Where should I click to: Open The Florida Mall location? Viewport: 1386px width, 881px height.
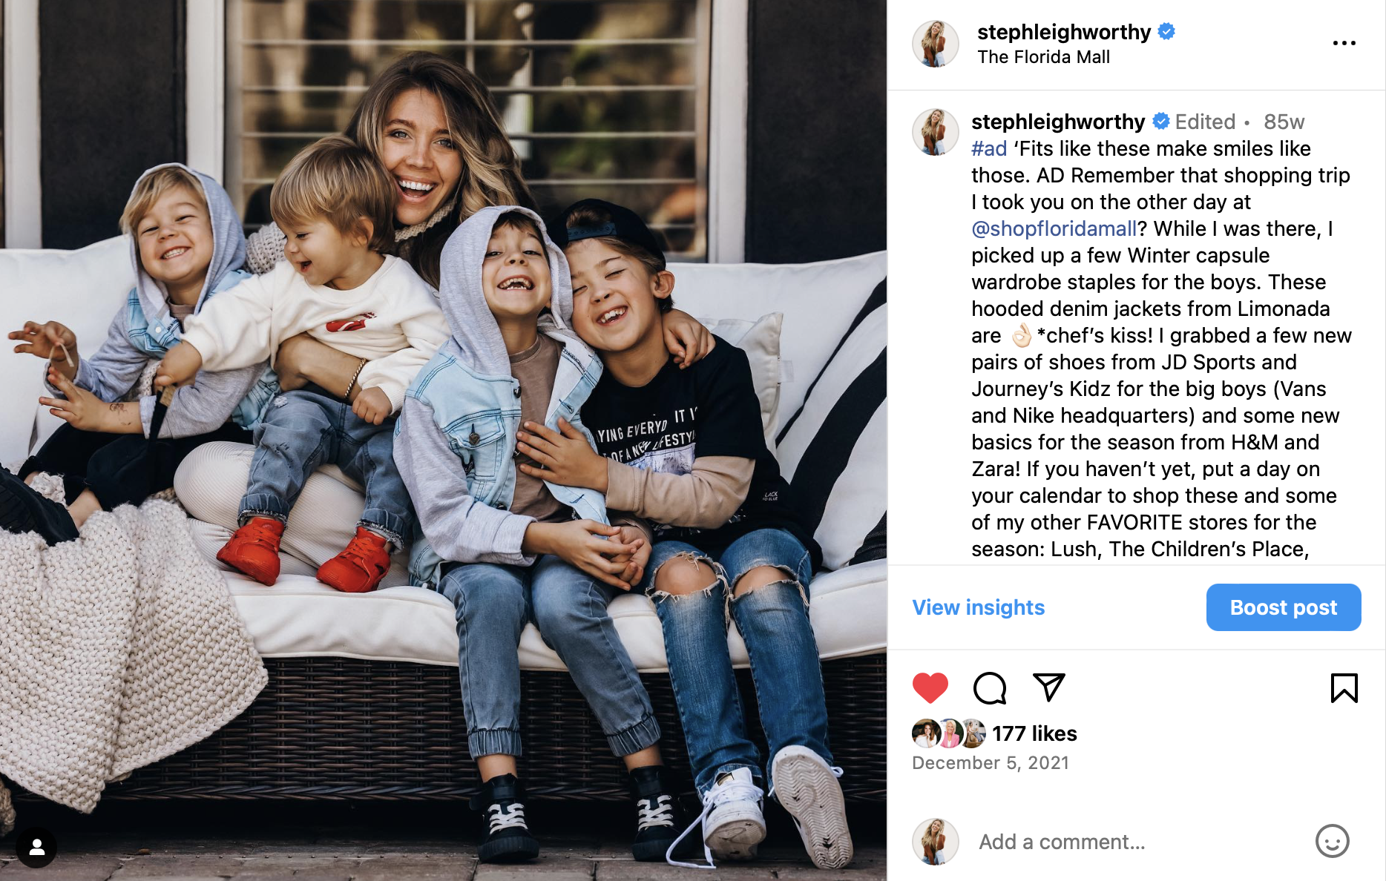[x=1043, y=57]
